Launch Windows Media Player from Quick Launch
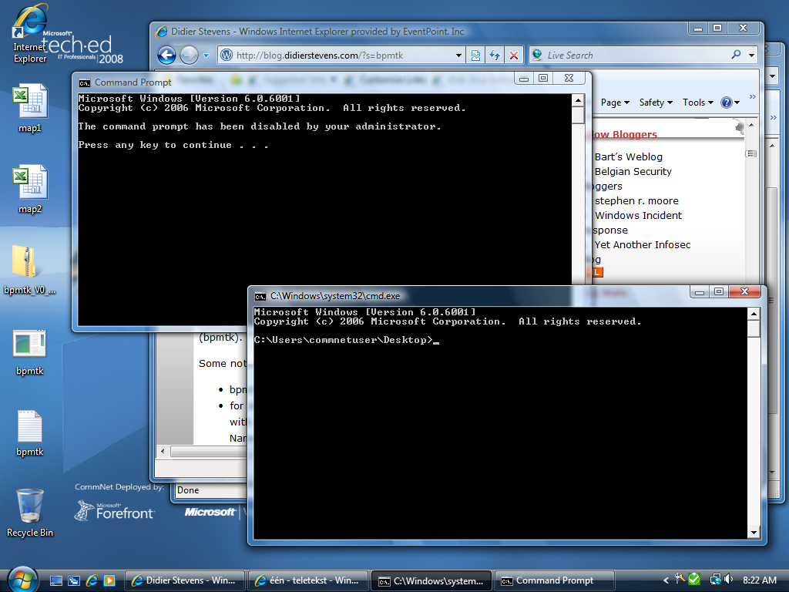 point(109,580)
